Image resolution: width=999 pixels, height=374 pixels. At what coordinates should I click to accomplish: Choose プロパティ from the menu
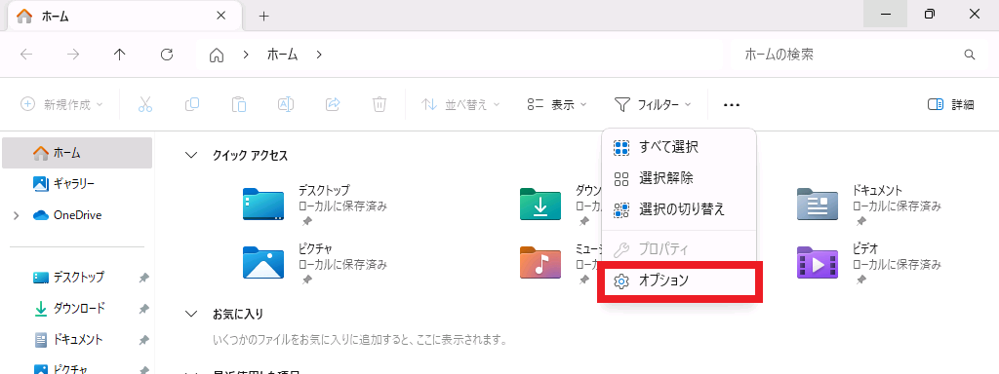(679, 248)
